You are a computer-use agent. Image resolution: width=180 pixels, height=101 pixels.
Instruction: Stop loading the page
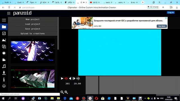coord(15,8)
